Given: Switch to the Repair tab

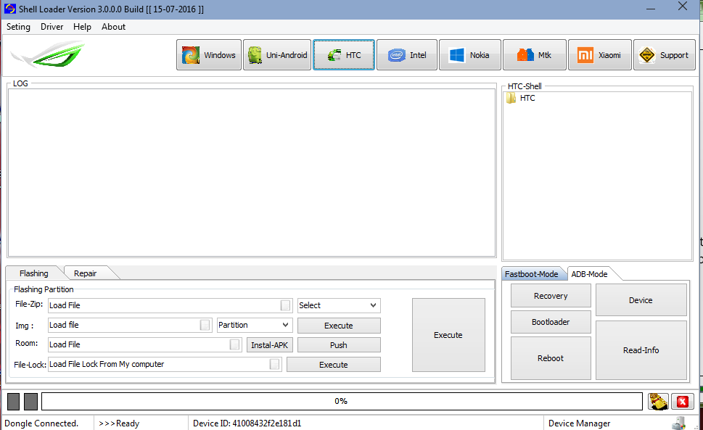Looking at the screenshot, I should (x=85, y=273).
